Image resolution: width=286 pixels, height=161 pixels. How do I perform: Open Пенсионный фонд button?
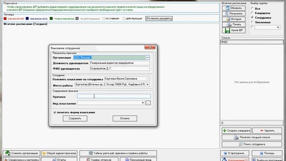138,159
